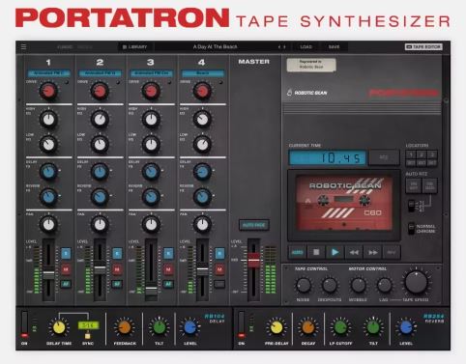Open track 4 sample name selector
This screenshot has width=466, height=364.
(202, 73)
